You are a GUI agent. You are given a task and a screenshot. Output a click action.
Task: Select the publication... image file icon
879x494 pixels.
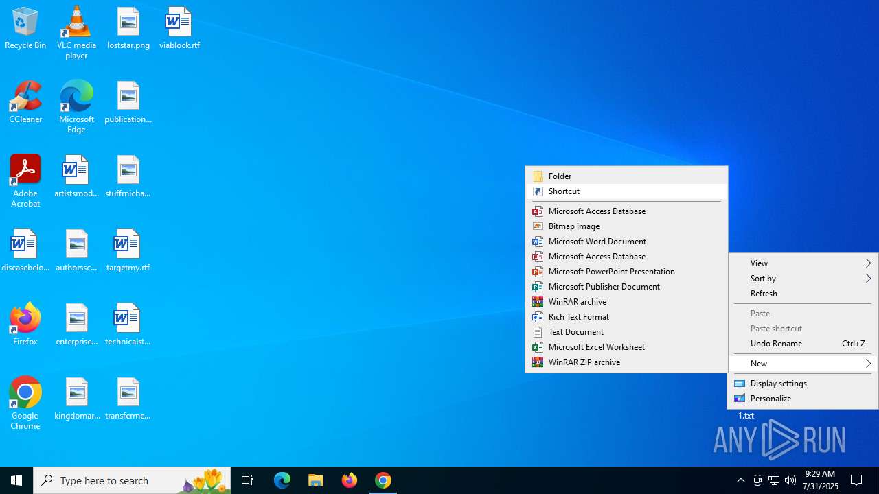pos(128,103)
